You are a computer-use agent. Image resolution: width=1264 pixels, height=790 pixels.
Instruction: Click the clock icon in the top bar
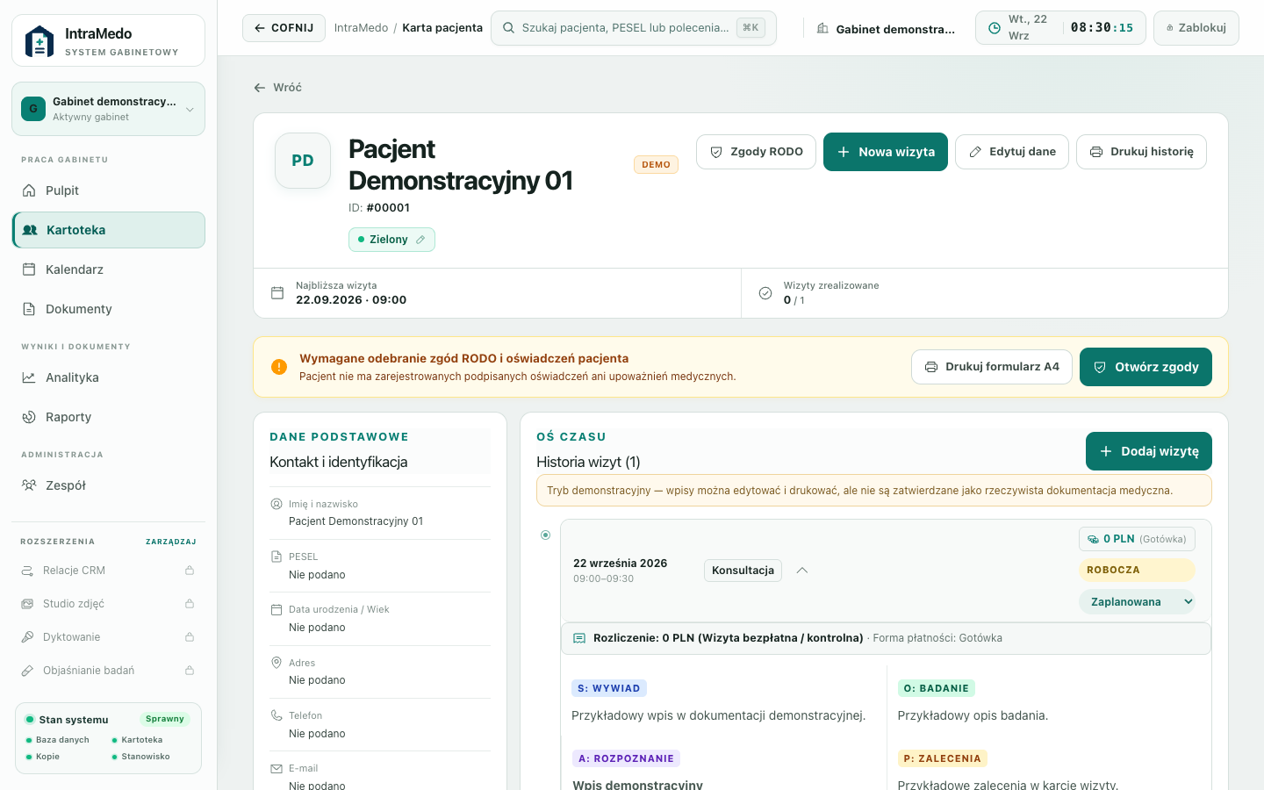(x=995, y=28)
